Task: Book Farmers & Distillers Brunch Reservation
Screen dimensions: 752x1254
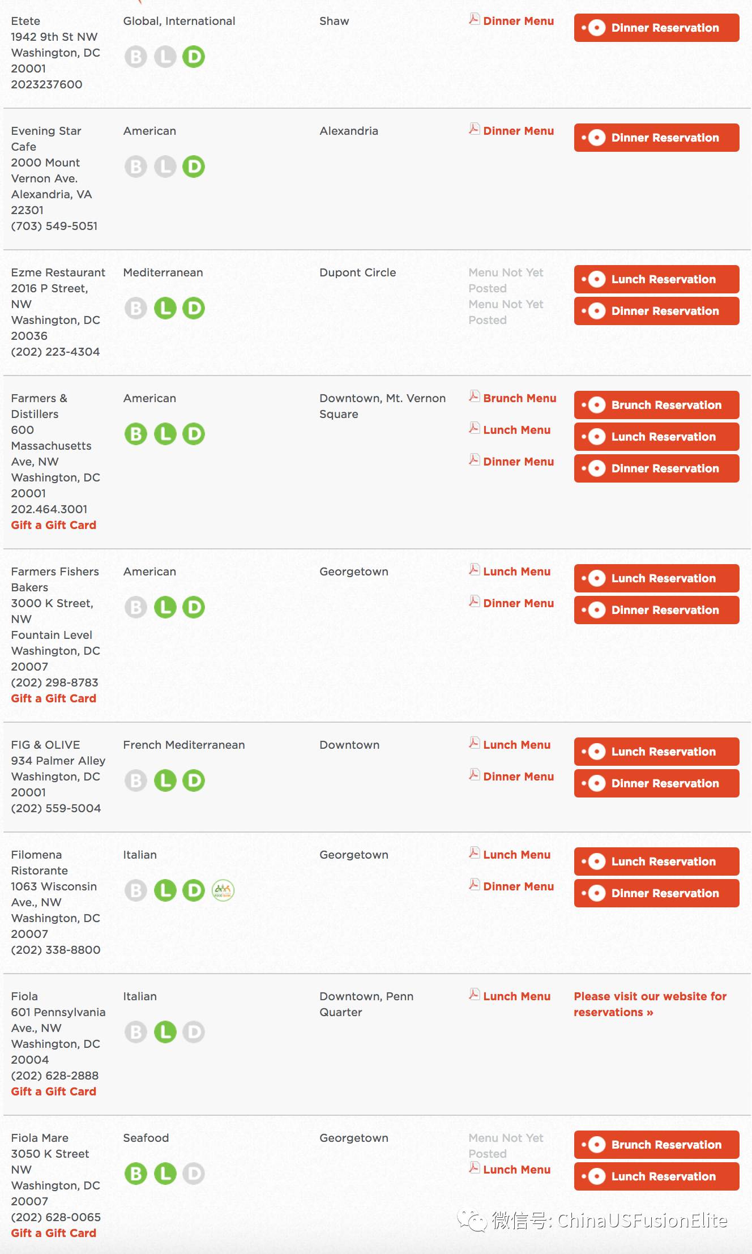Action: pos(657,405)
